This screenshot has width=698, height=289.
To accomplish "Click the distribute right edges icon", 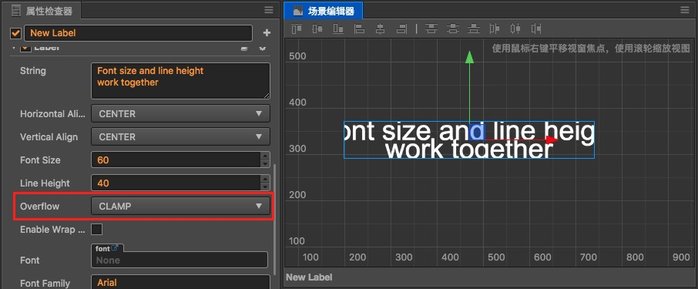I will [536, 29].
